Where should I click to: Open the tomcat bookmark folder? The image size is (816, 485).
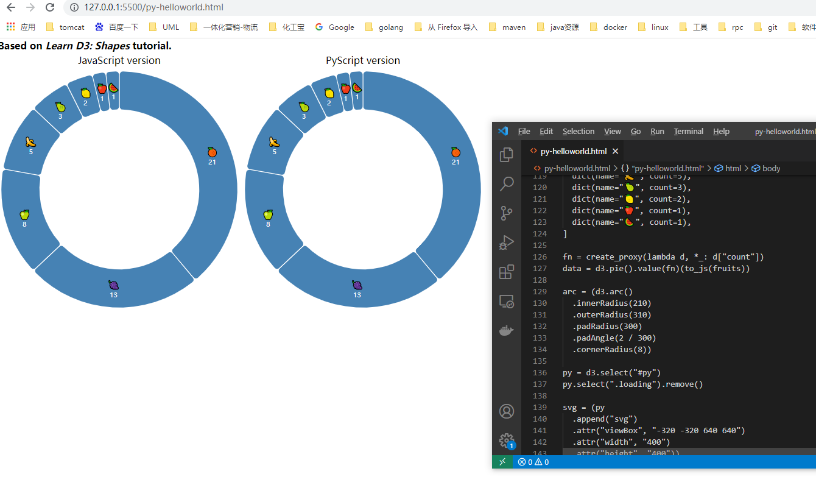[65, 27]
